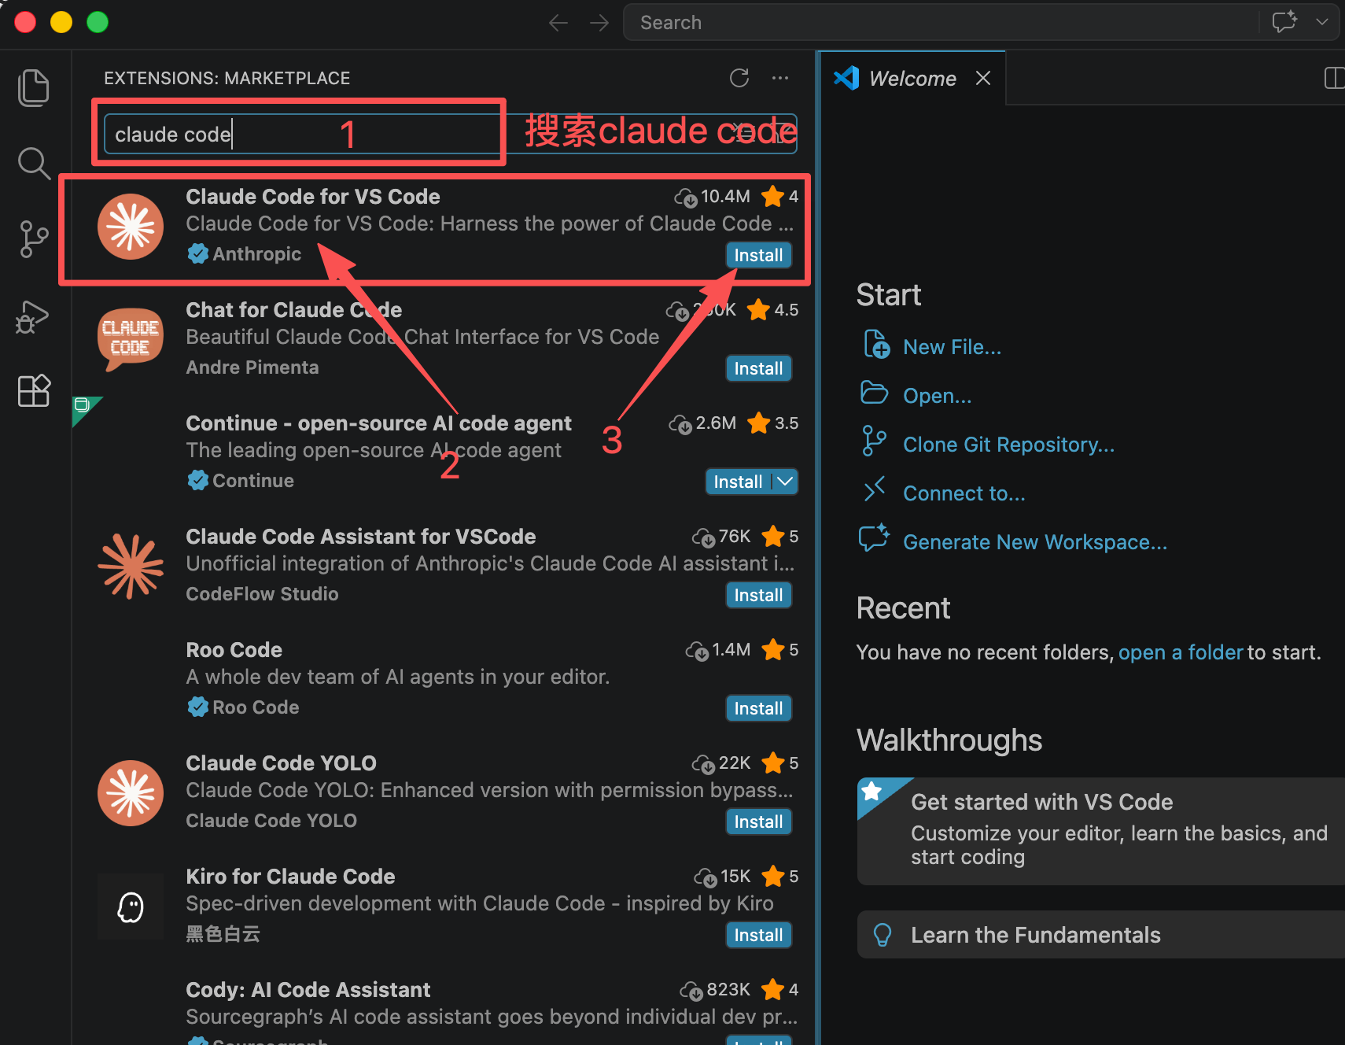This screenshot has width=1345, height=1045.
Task: Click Clone Git Repository...
Action: coord(1008,445)
